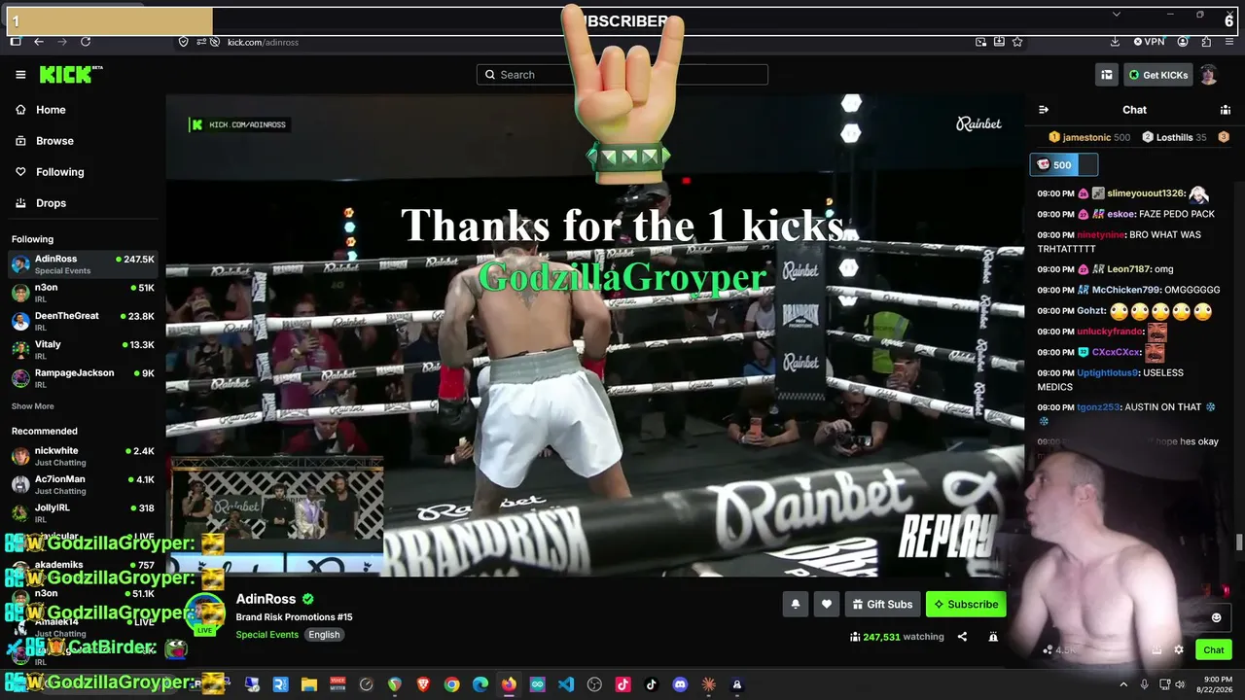Toggle the follow heart button
Viewport: 1245px width, 700px height.
pyautogui.click(x=827, y=605)
